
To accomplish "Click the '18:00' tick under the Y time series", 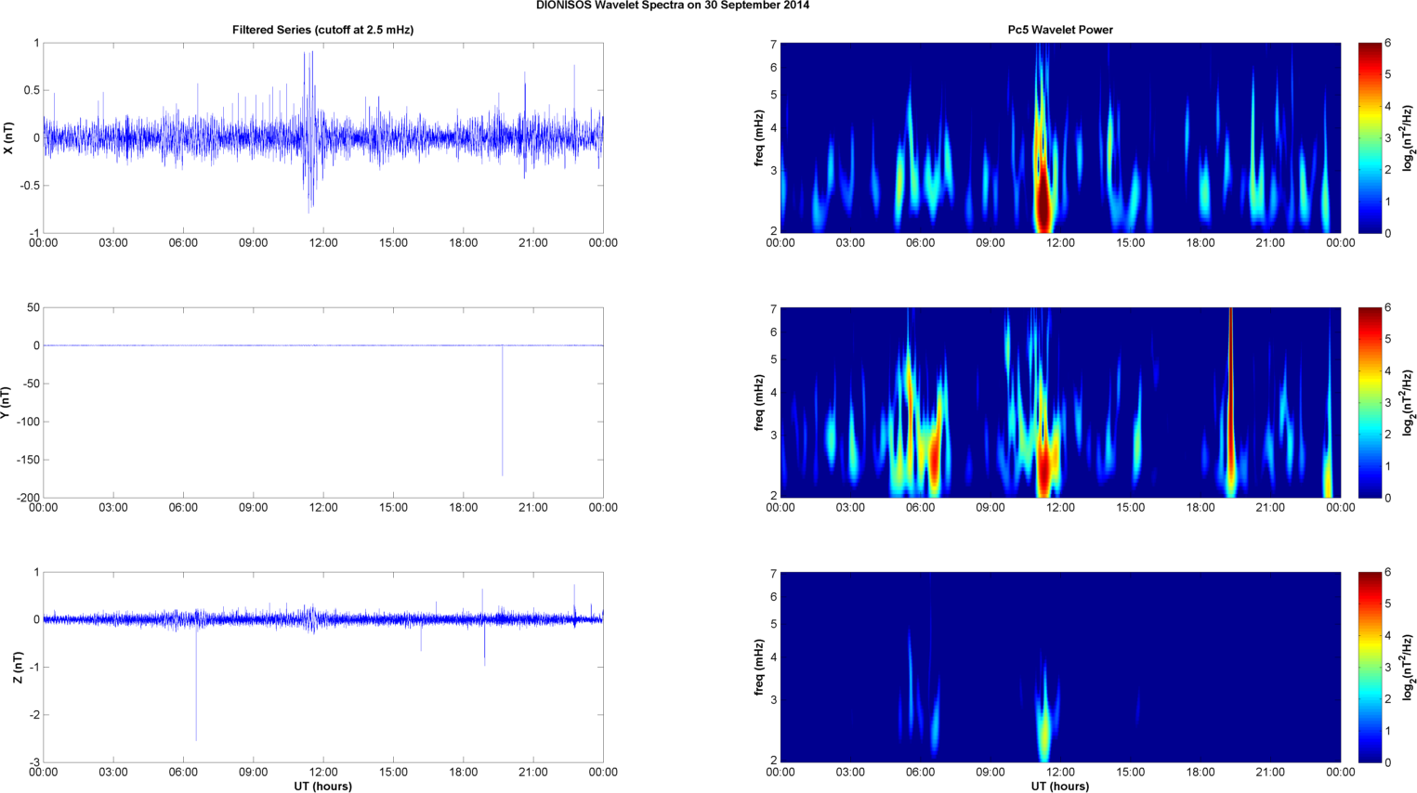I will pyautogui.click(x=464, y=508).
